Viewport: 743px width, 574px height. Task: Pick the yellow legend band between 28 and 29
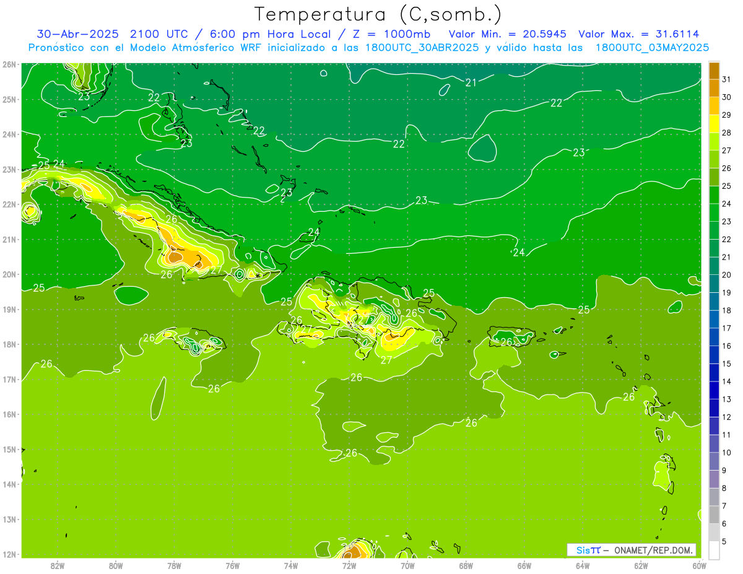[x=714, y=124]
